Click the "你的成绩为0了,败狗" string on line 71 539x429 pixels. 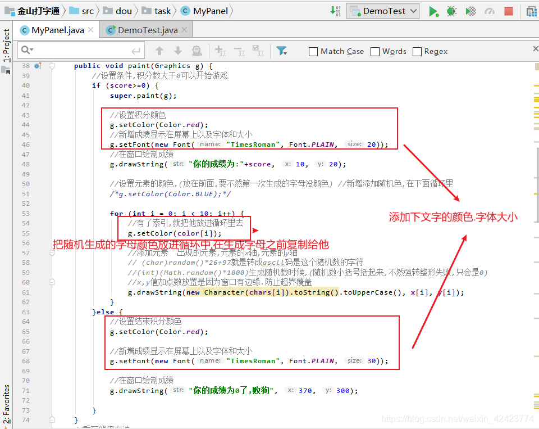[231, 390]
